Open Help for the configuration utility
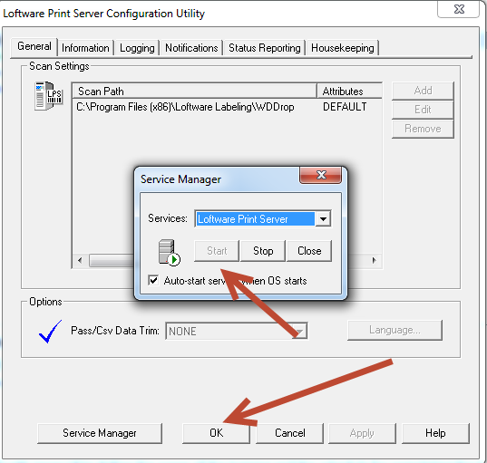The image size is (487, 463). [x=435, y=433]
